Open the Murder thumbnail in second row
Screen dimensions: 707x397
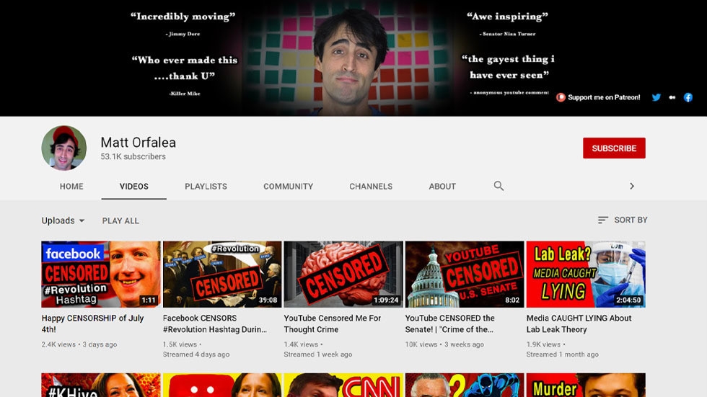(586, 385)
